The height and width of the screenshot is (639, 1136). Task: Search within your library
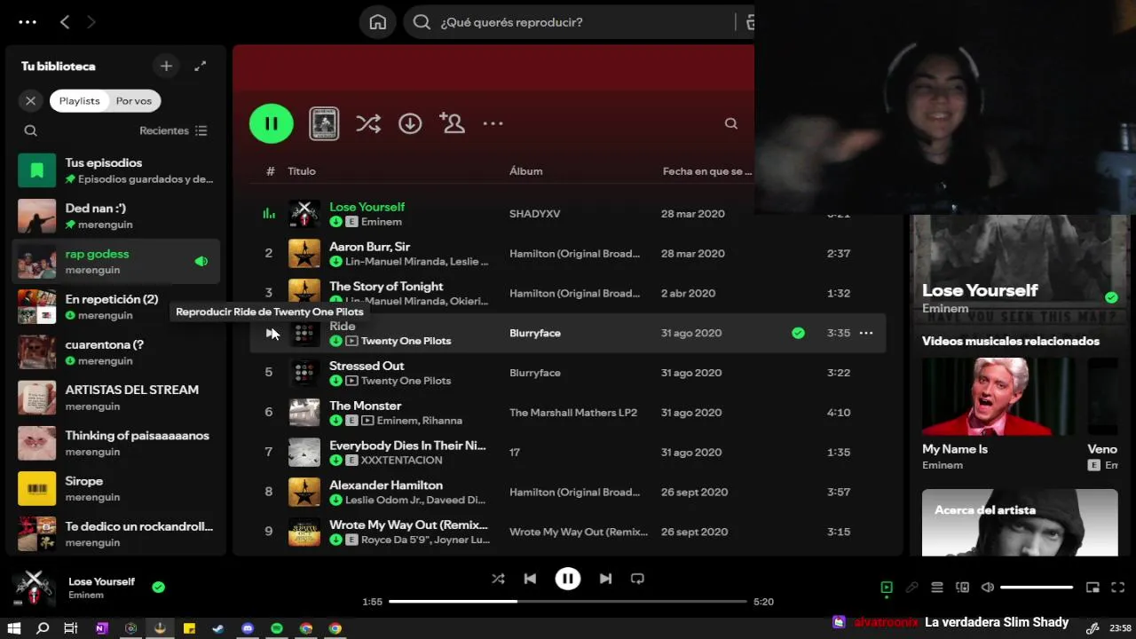(x=30, y=130)
